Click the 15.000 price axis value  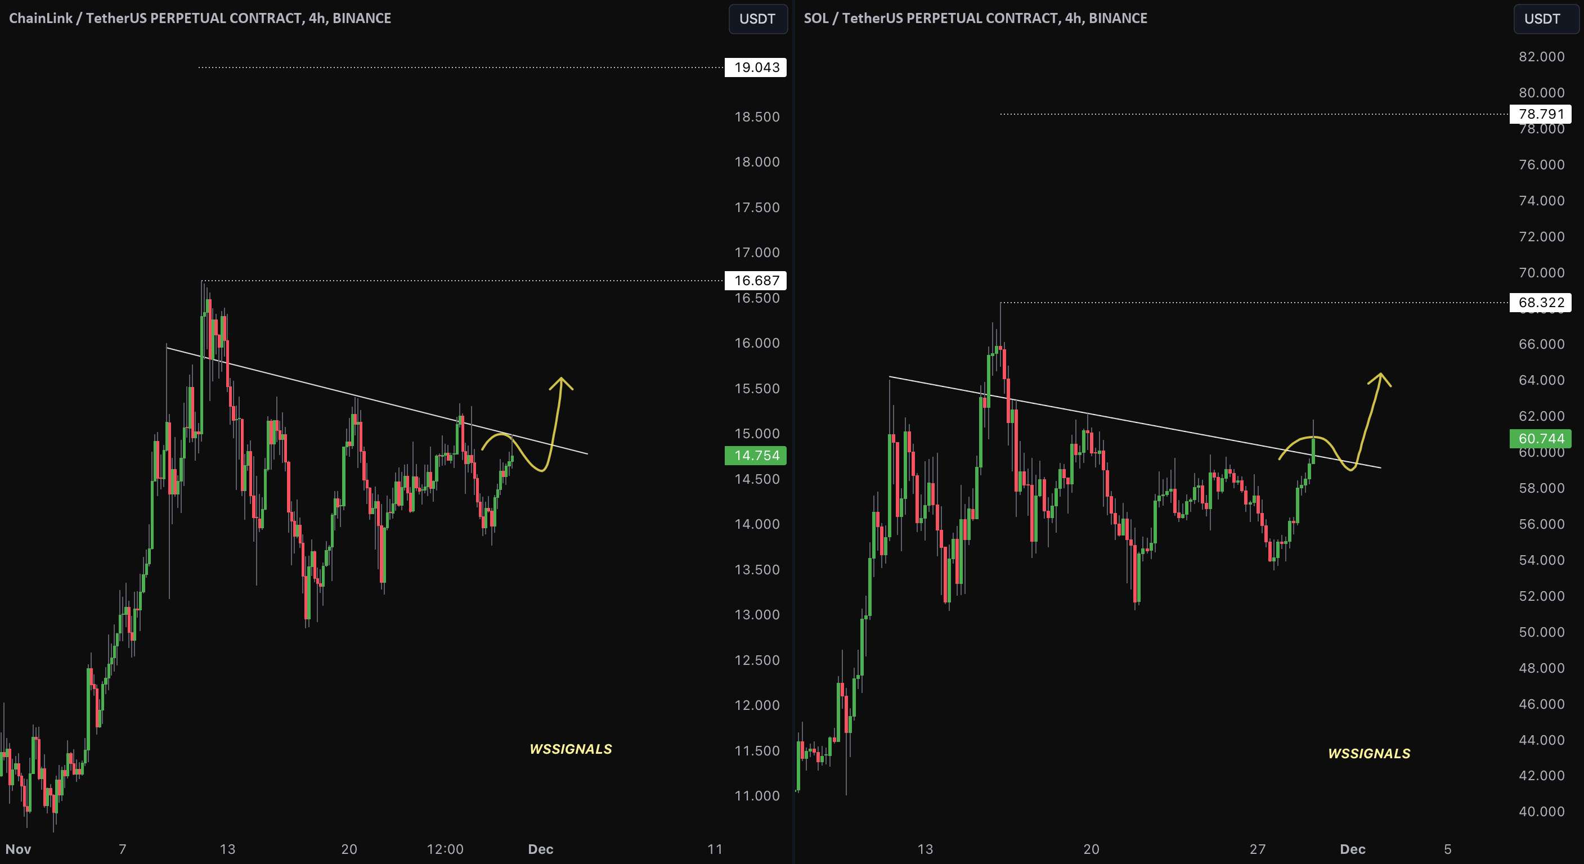[x=757, y=433]
